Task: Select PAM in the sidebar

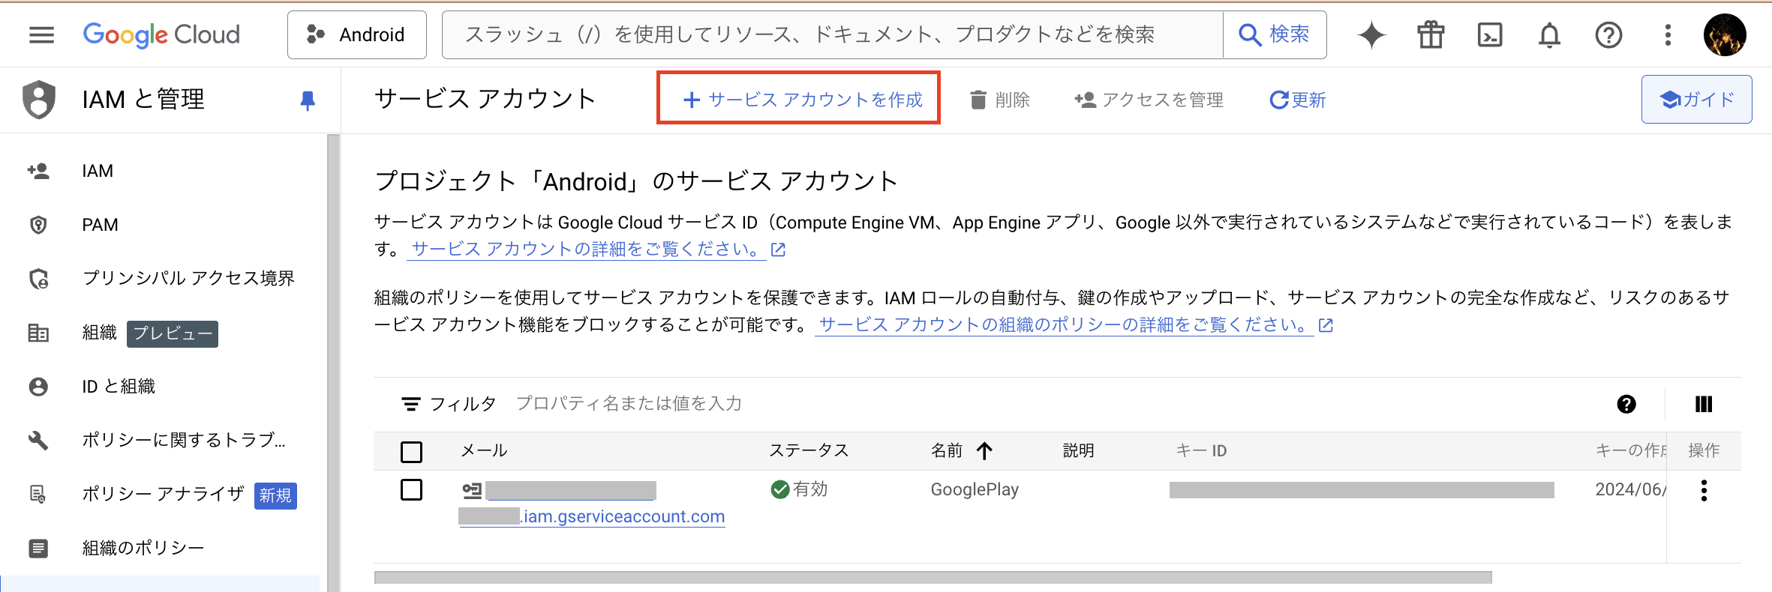Action: 100,225
